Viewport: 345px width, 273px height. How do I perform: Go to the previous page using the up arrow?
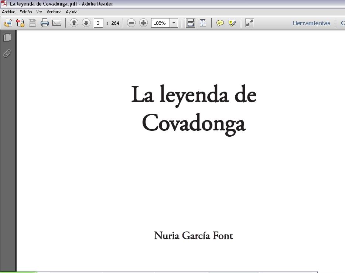(74, 23)
